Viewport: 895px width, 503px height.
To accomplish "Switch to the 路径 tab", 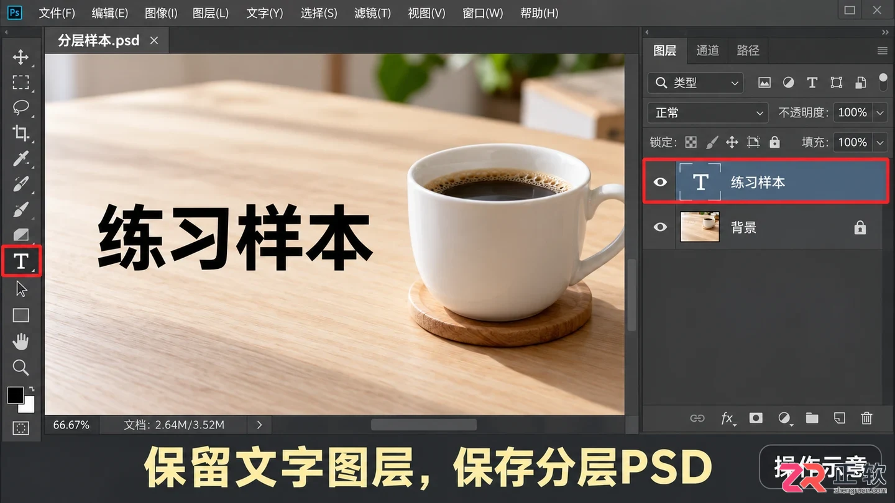I will (x=748, y=50).
